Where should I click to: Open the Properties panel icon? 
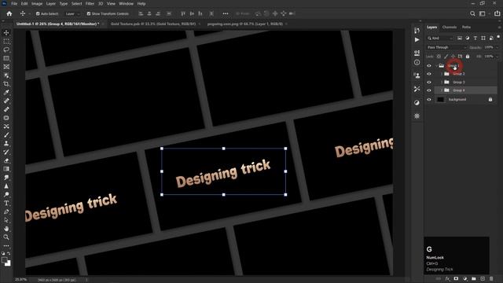417,53
